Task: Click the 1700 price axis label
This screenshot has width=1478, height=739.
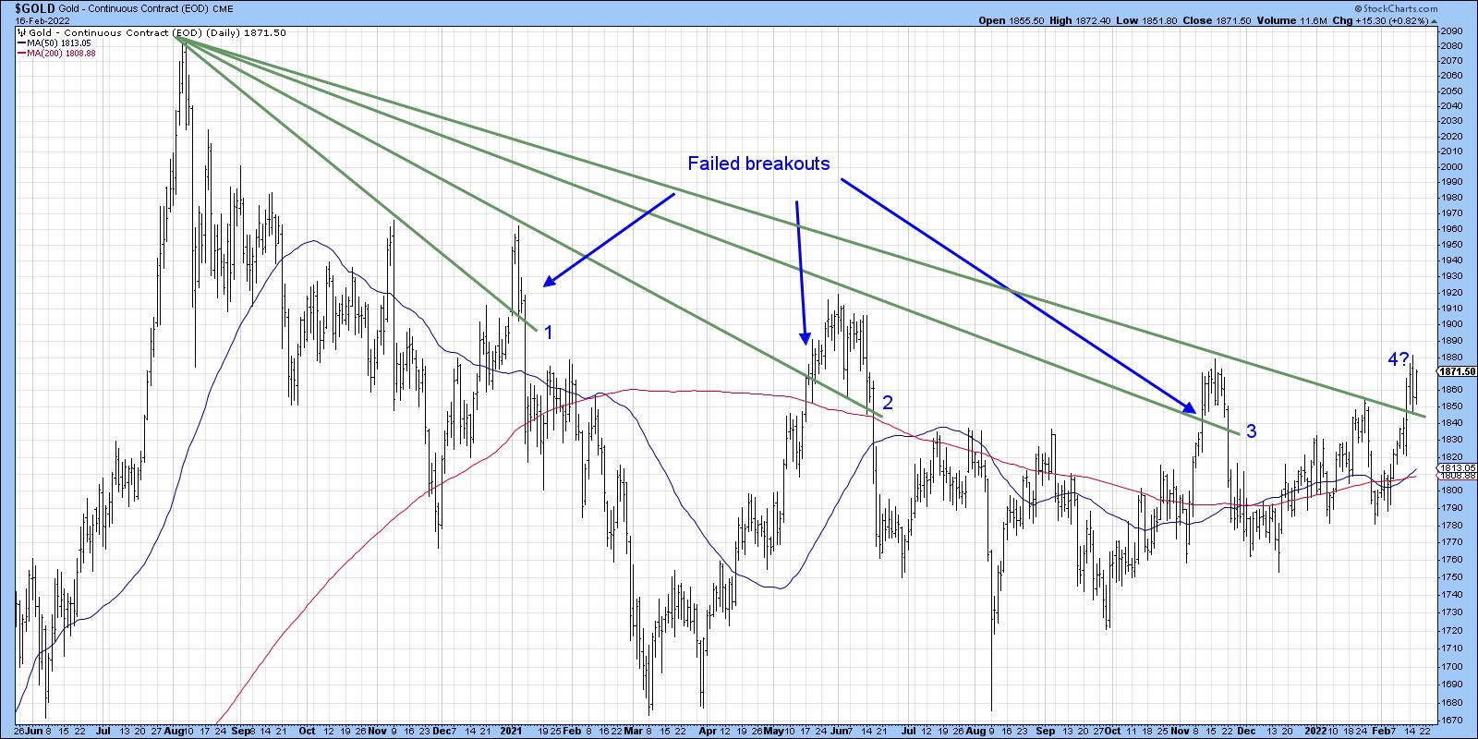Action: [x=1449, y=666]
